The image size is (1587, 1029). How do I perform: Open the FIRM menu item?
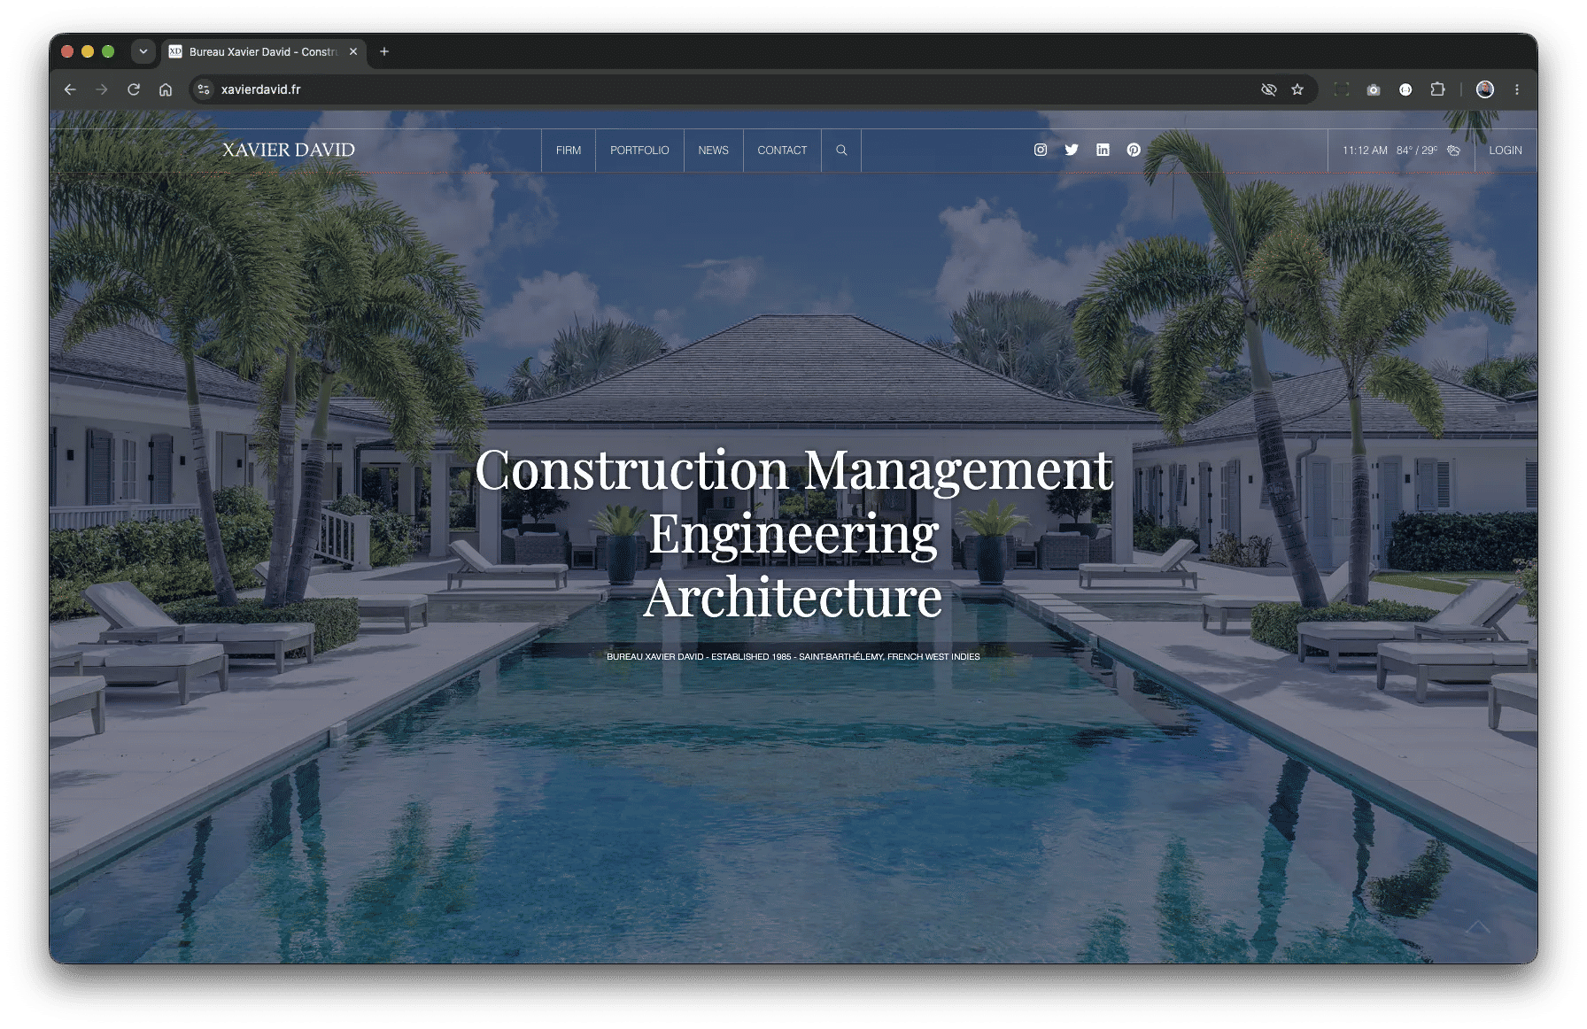coord(569,151)
